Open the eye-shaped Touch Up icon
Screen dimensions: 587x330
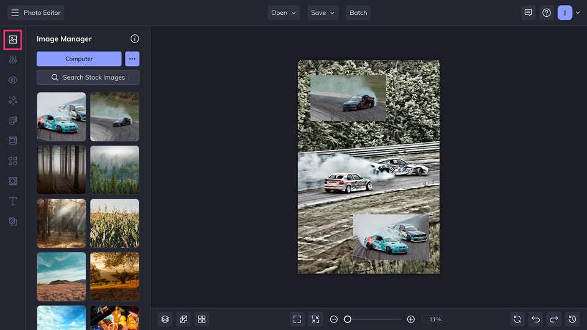point(12,80)
